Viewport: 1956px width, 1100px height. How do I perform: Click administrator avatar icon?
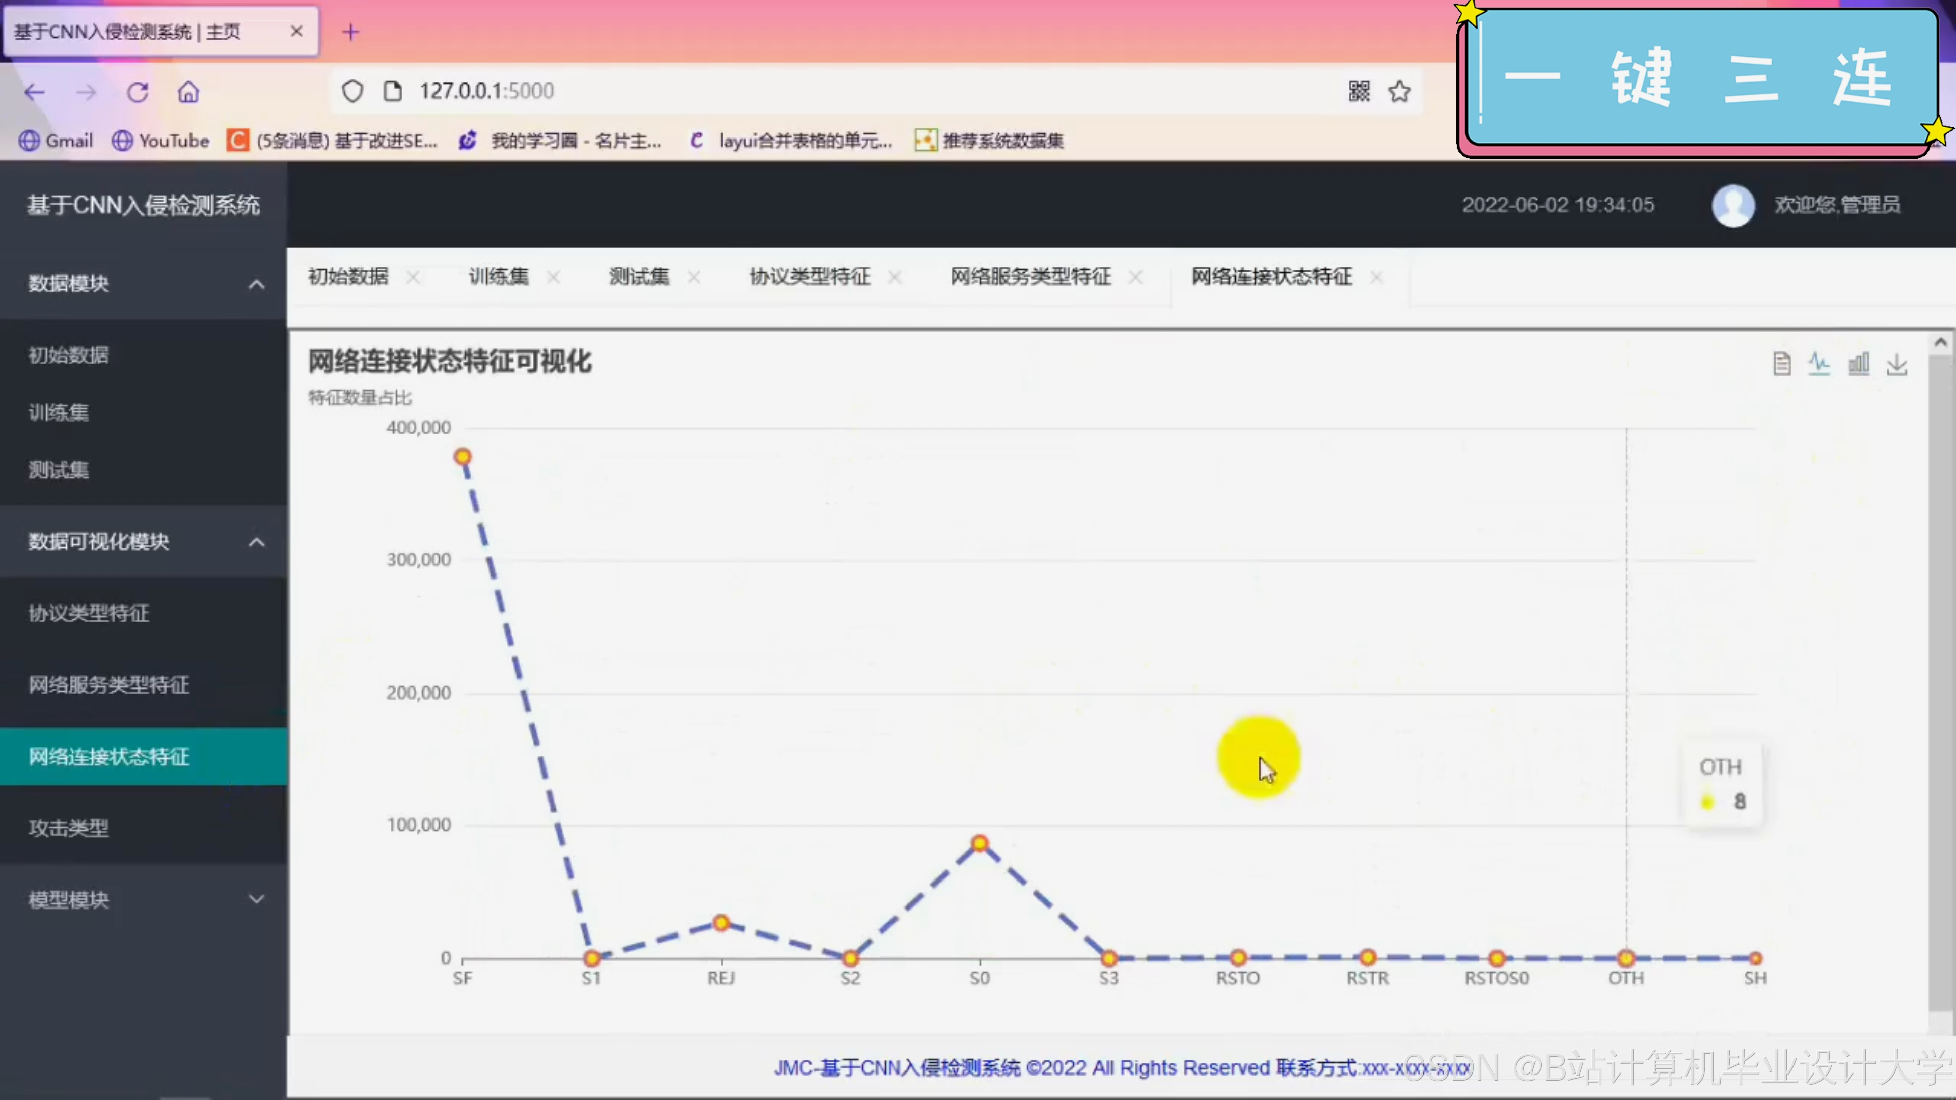1733,205
